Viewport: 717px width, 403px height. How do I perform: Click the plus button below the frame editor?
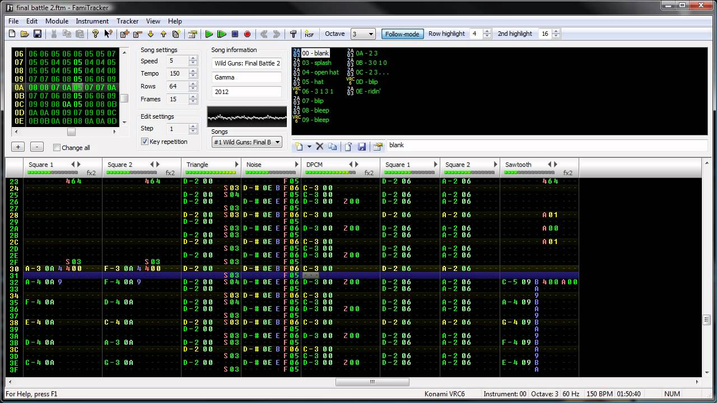17,147
